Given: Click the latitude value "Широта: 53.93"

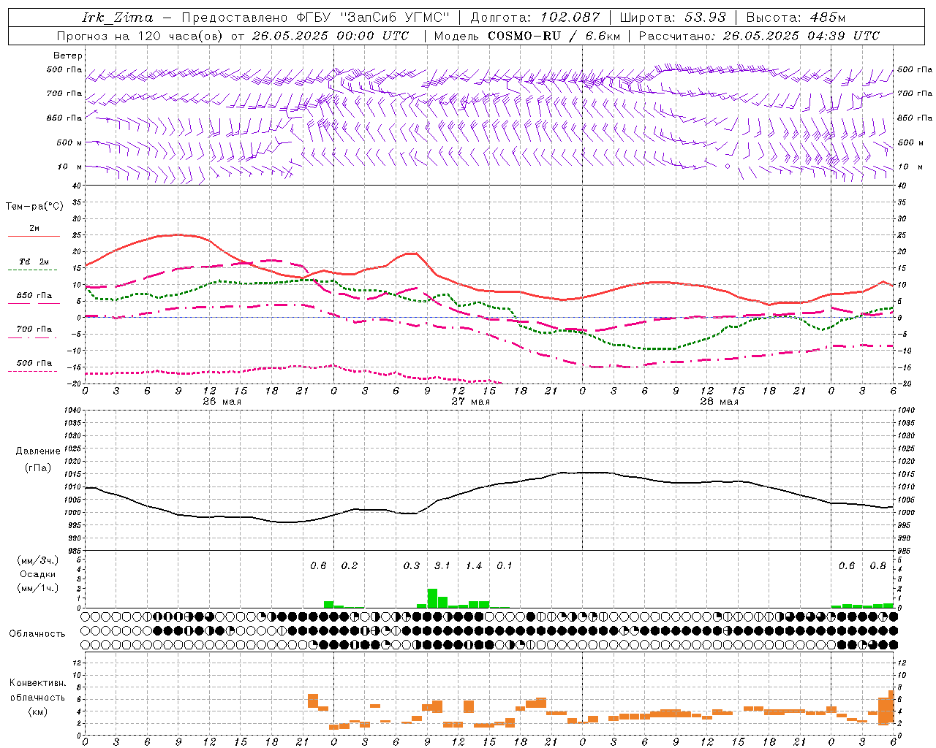Looking at the screenshot, I should pos(673,18).
